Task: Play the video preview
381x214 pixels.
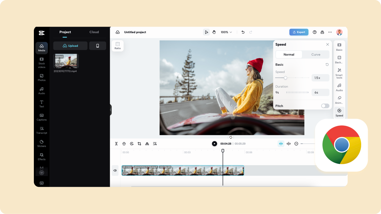Action: [215, 144]
